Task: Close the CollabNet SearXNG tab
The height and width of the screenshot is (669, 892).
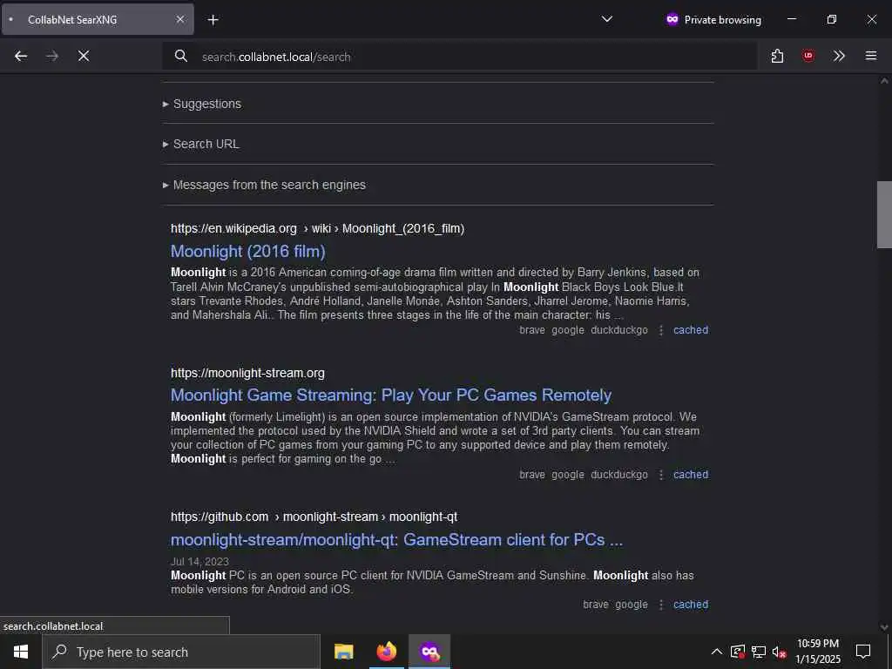Action: tap(179, 19)
